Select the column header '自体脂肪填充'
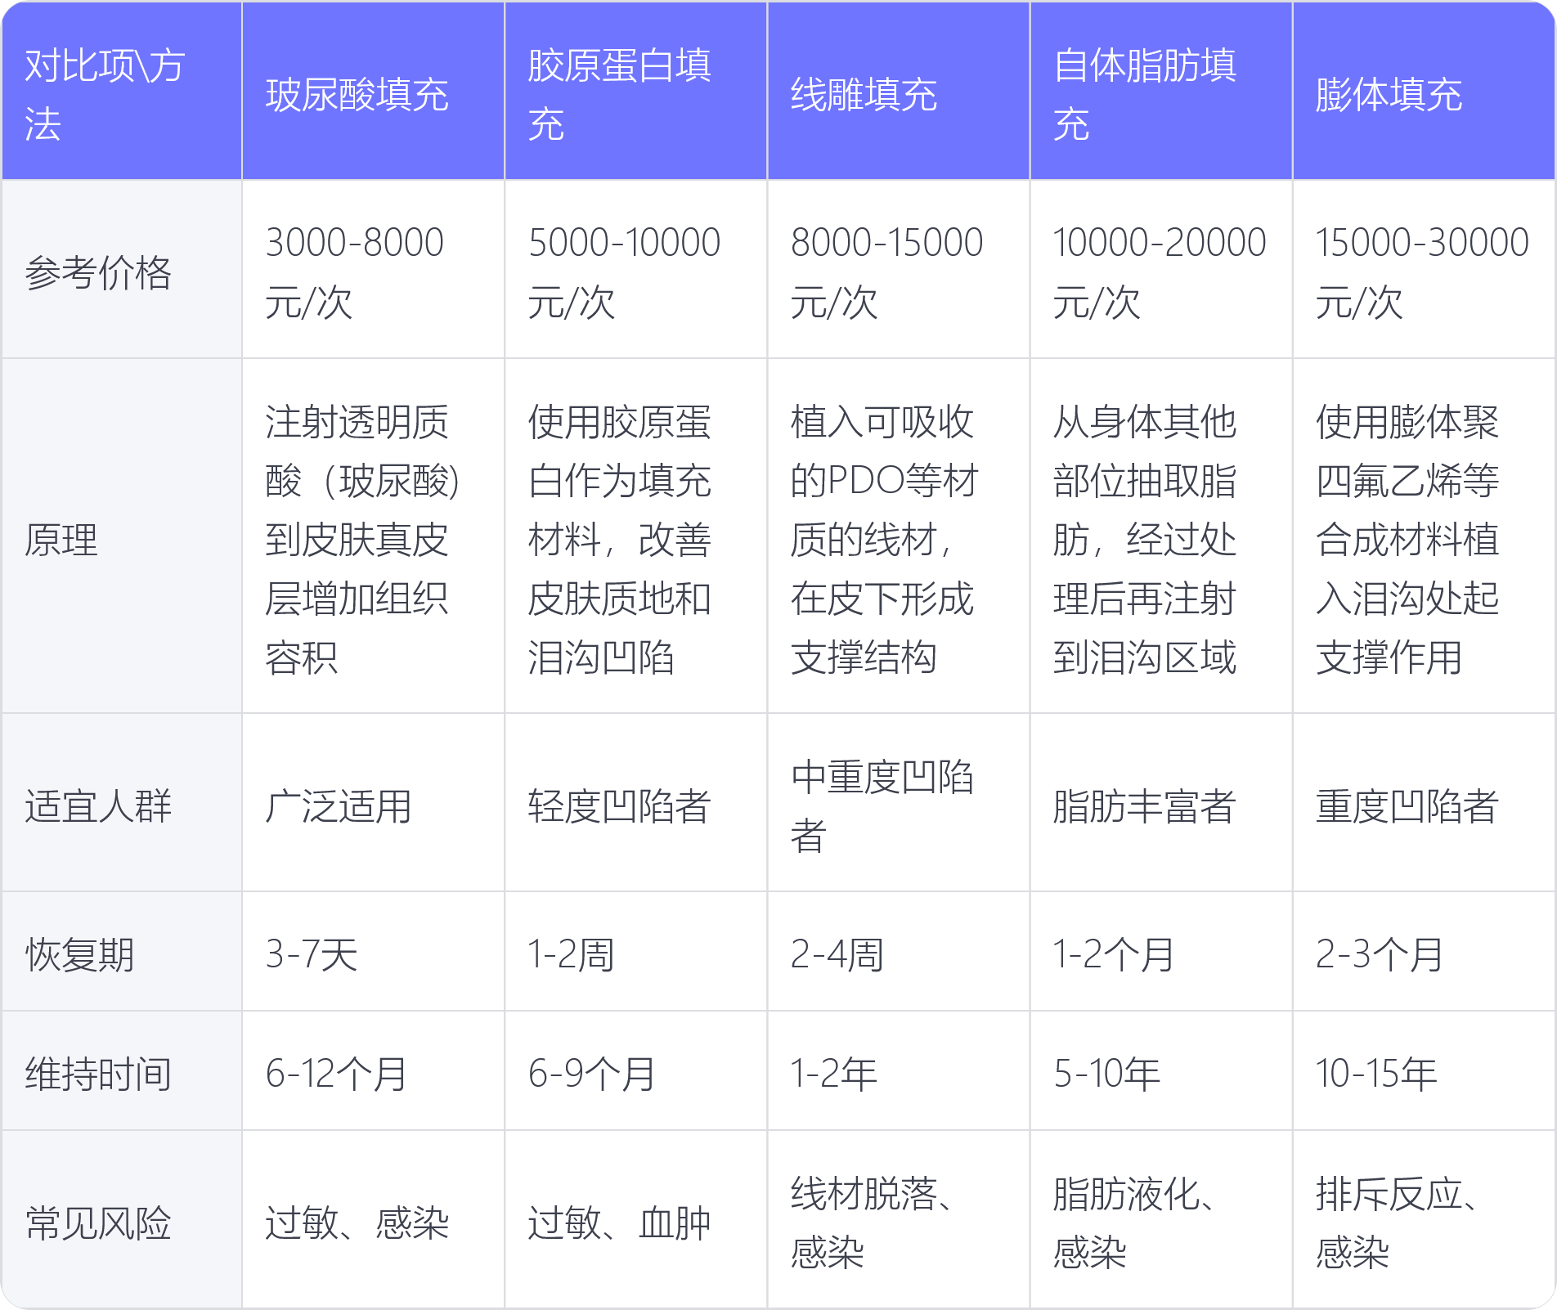Viewport: 1557px width, 1310px height. [1160, 91]
